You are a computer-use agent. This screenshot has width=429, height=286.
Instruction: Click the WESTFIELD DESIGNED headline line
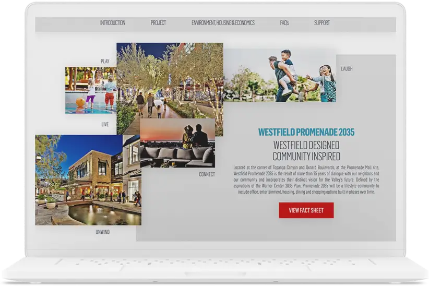pos(306,145)
